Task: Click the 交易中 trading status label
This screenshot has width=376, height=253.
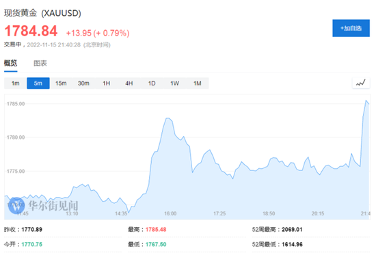Action: 13,44
